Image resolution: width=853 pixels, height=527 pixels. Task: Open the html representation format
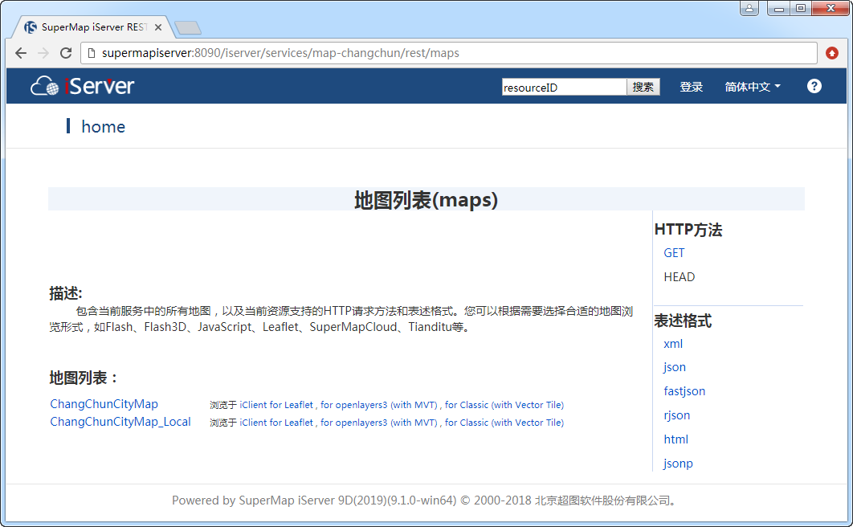click(675, 439)
